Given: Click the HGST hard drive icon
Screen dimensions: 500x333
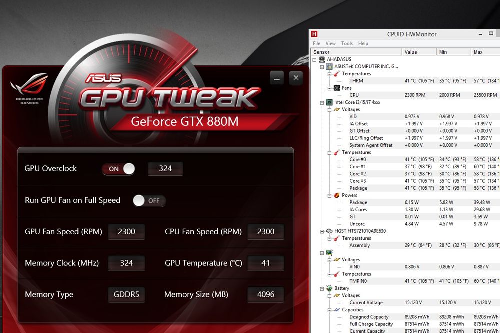Looking at the screenshot, I should pos(329,231).
